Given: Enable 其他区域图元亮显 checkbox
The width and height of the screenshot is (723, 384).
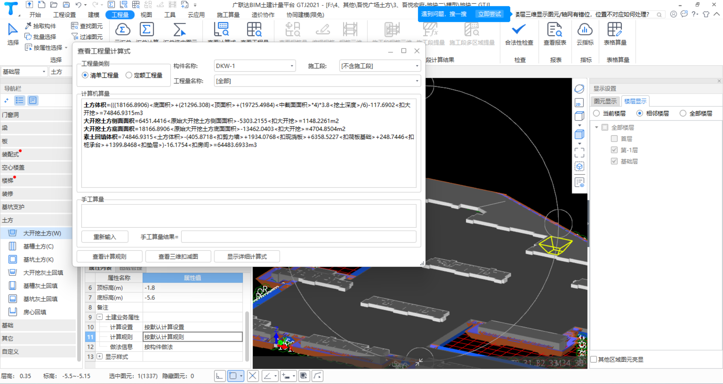Looking at the screenshot, I should 594,359.
